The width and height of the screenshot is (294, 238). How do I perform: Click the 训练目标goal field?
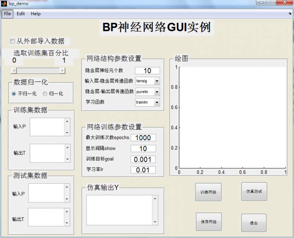[143, 159]
